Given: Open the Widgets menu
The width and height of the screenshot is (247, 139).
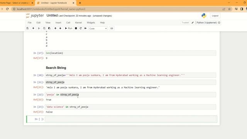Looking at the screenshot, I should tap(91, 23).
